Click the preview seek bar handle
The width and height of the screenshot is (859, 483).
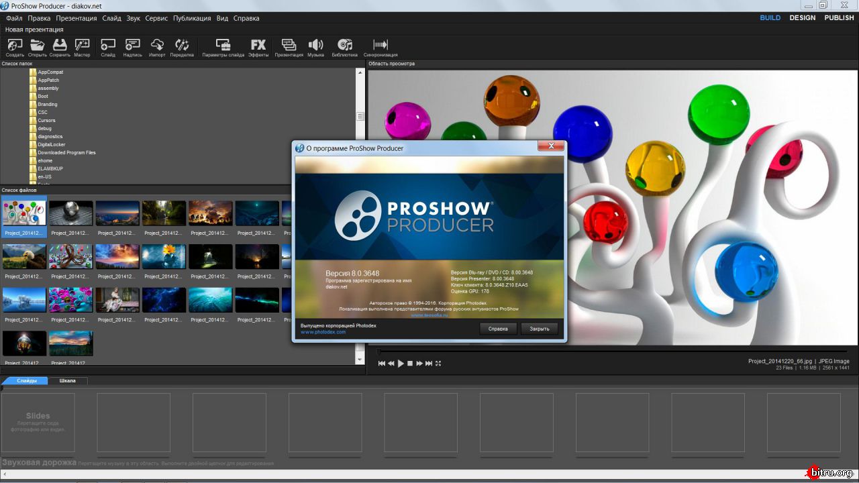[x=378, y=352]
